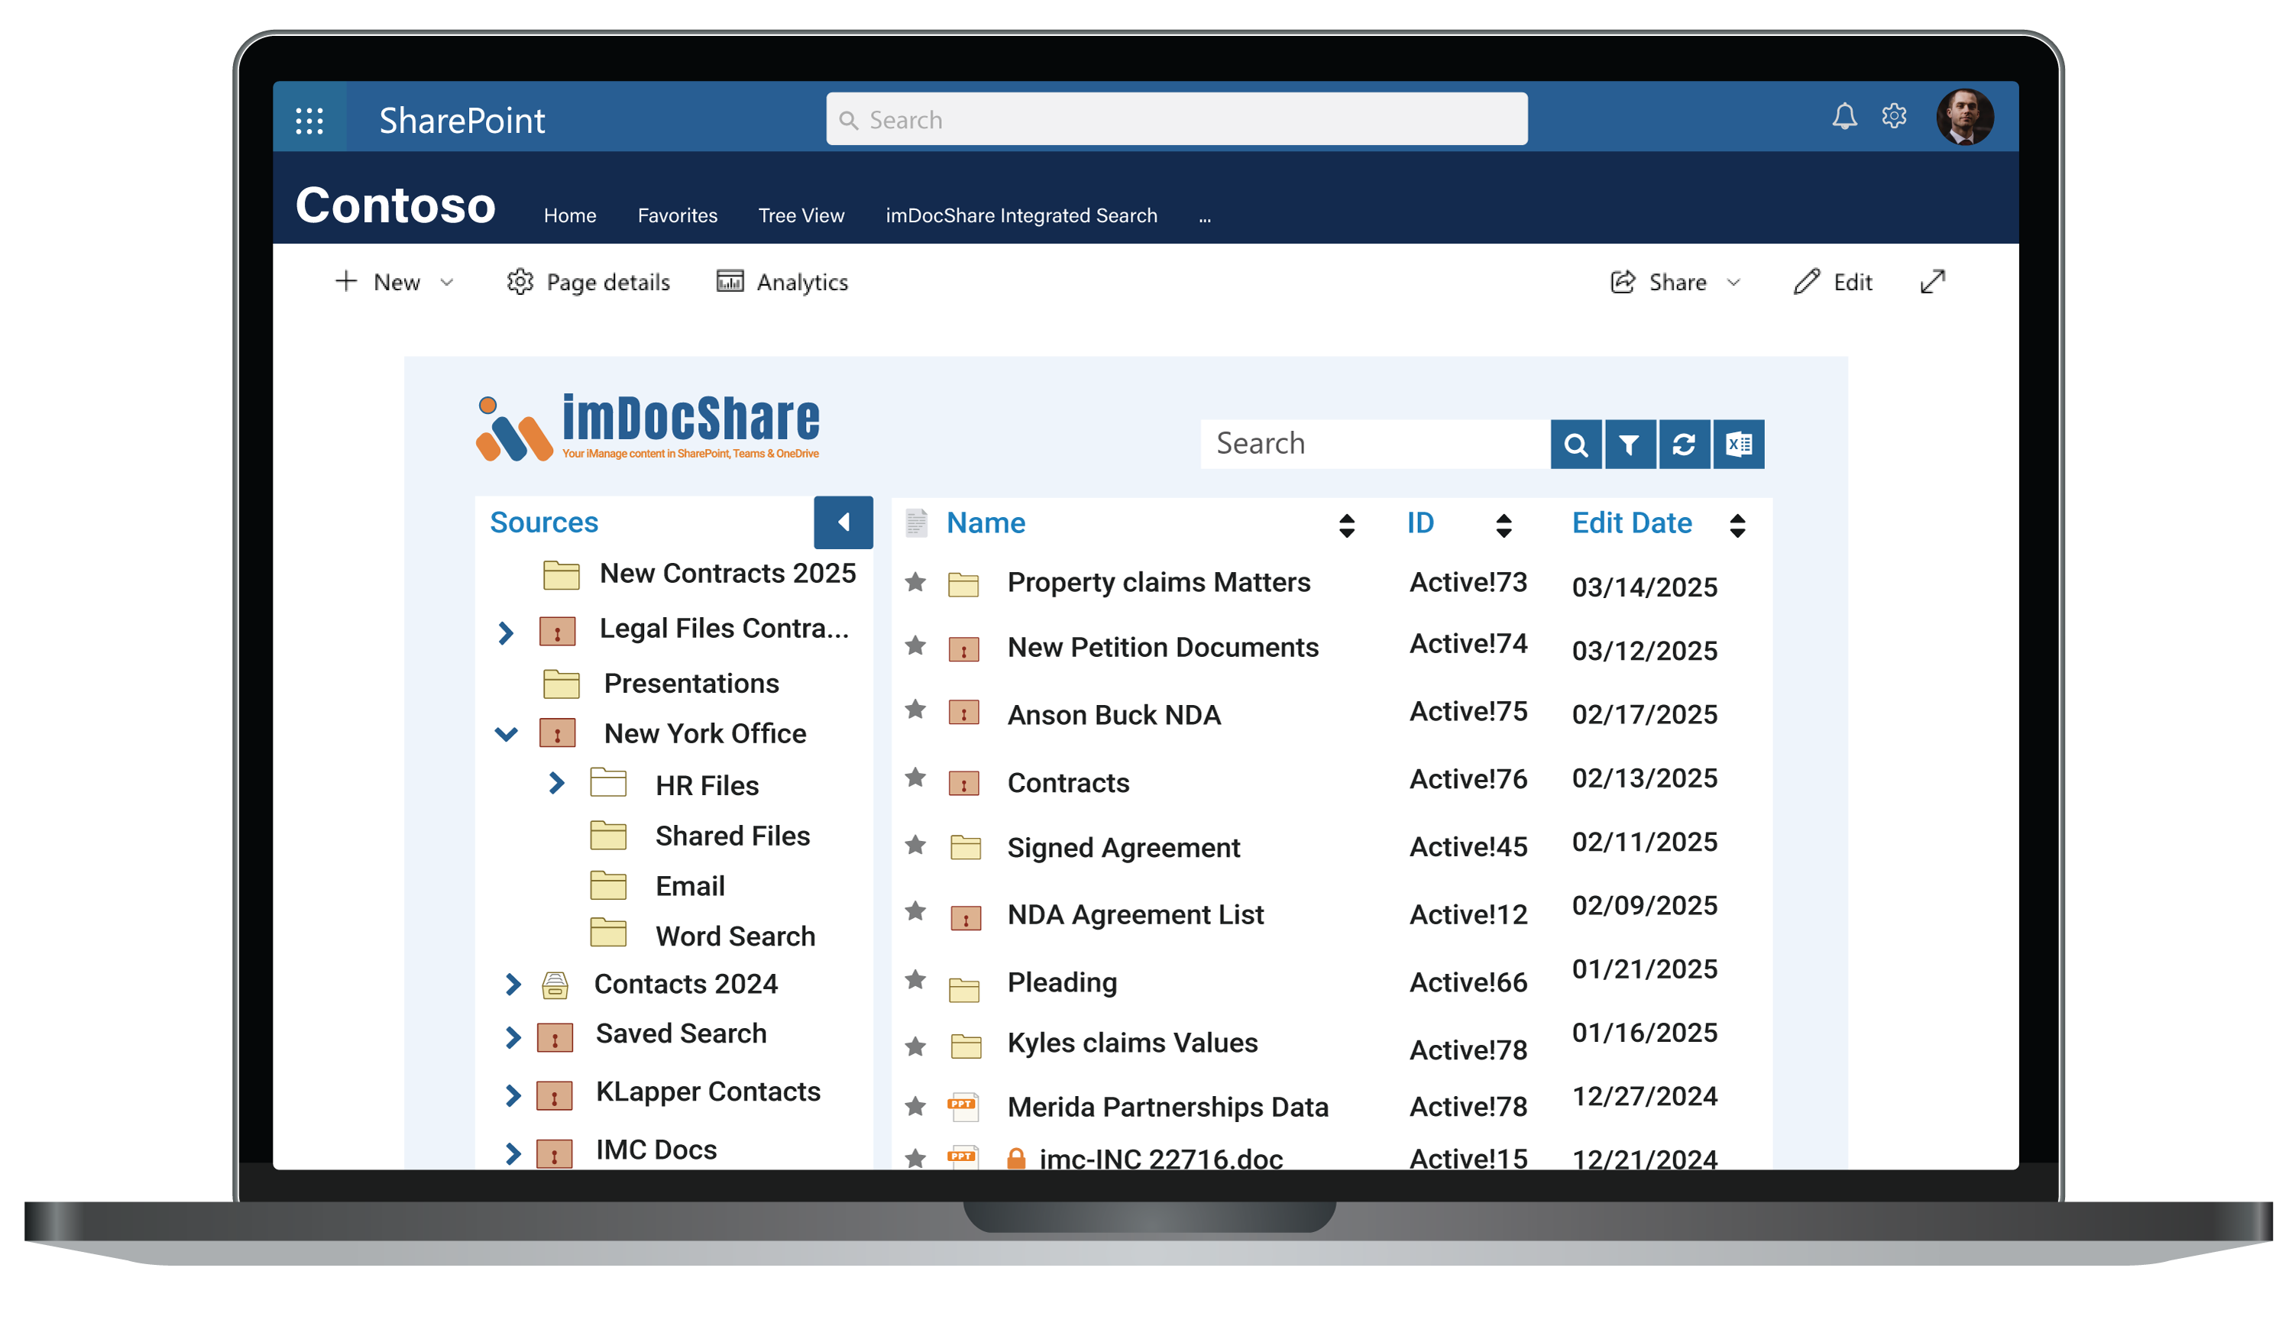Click the New Petition Documents workspace icon
2292x1339 pixels.
point(963,649)
